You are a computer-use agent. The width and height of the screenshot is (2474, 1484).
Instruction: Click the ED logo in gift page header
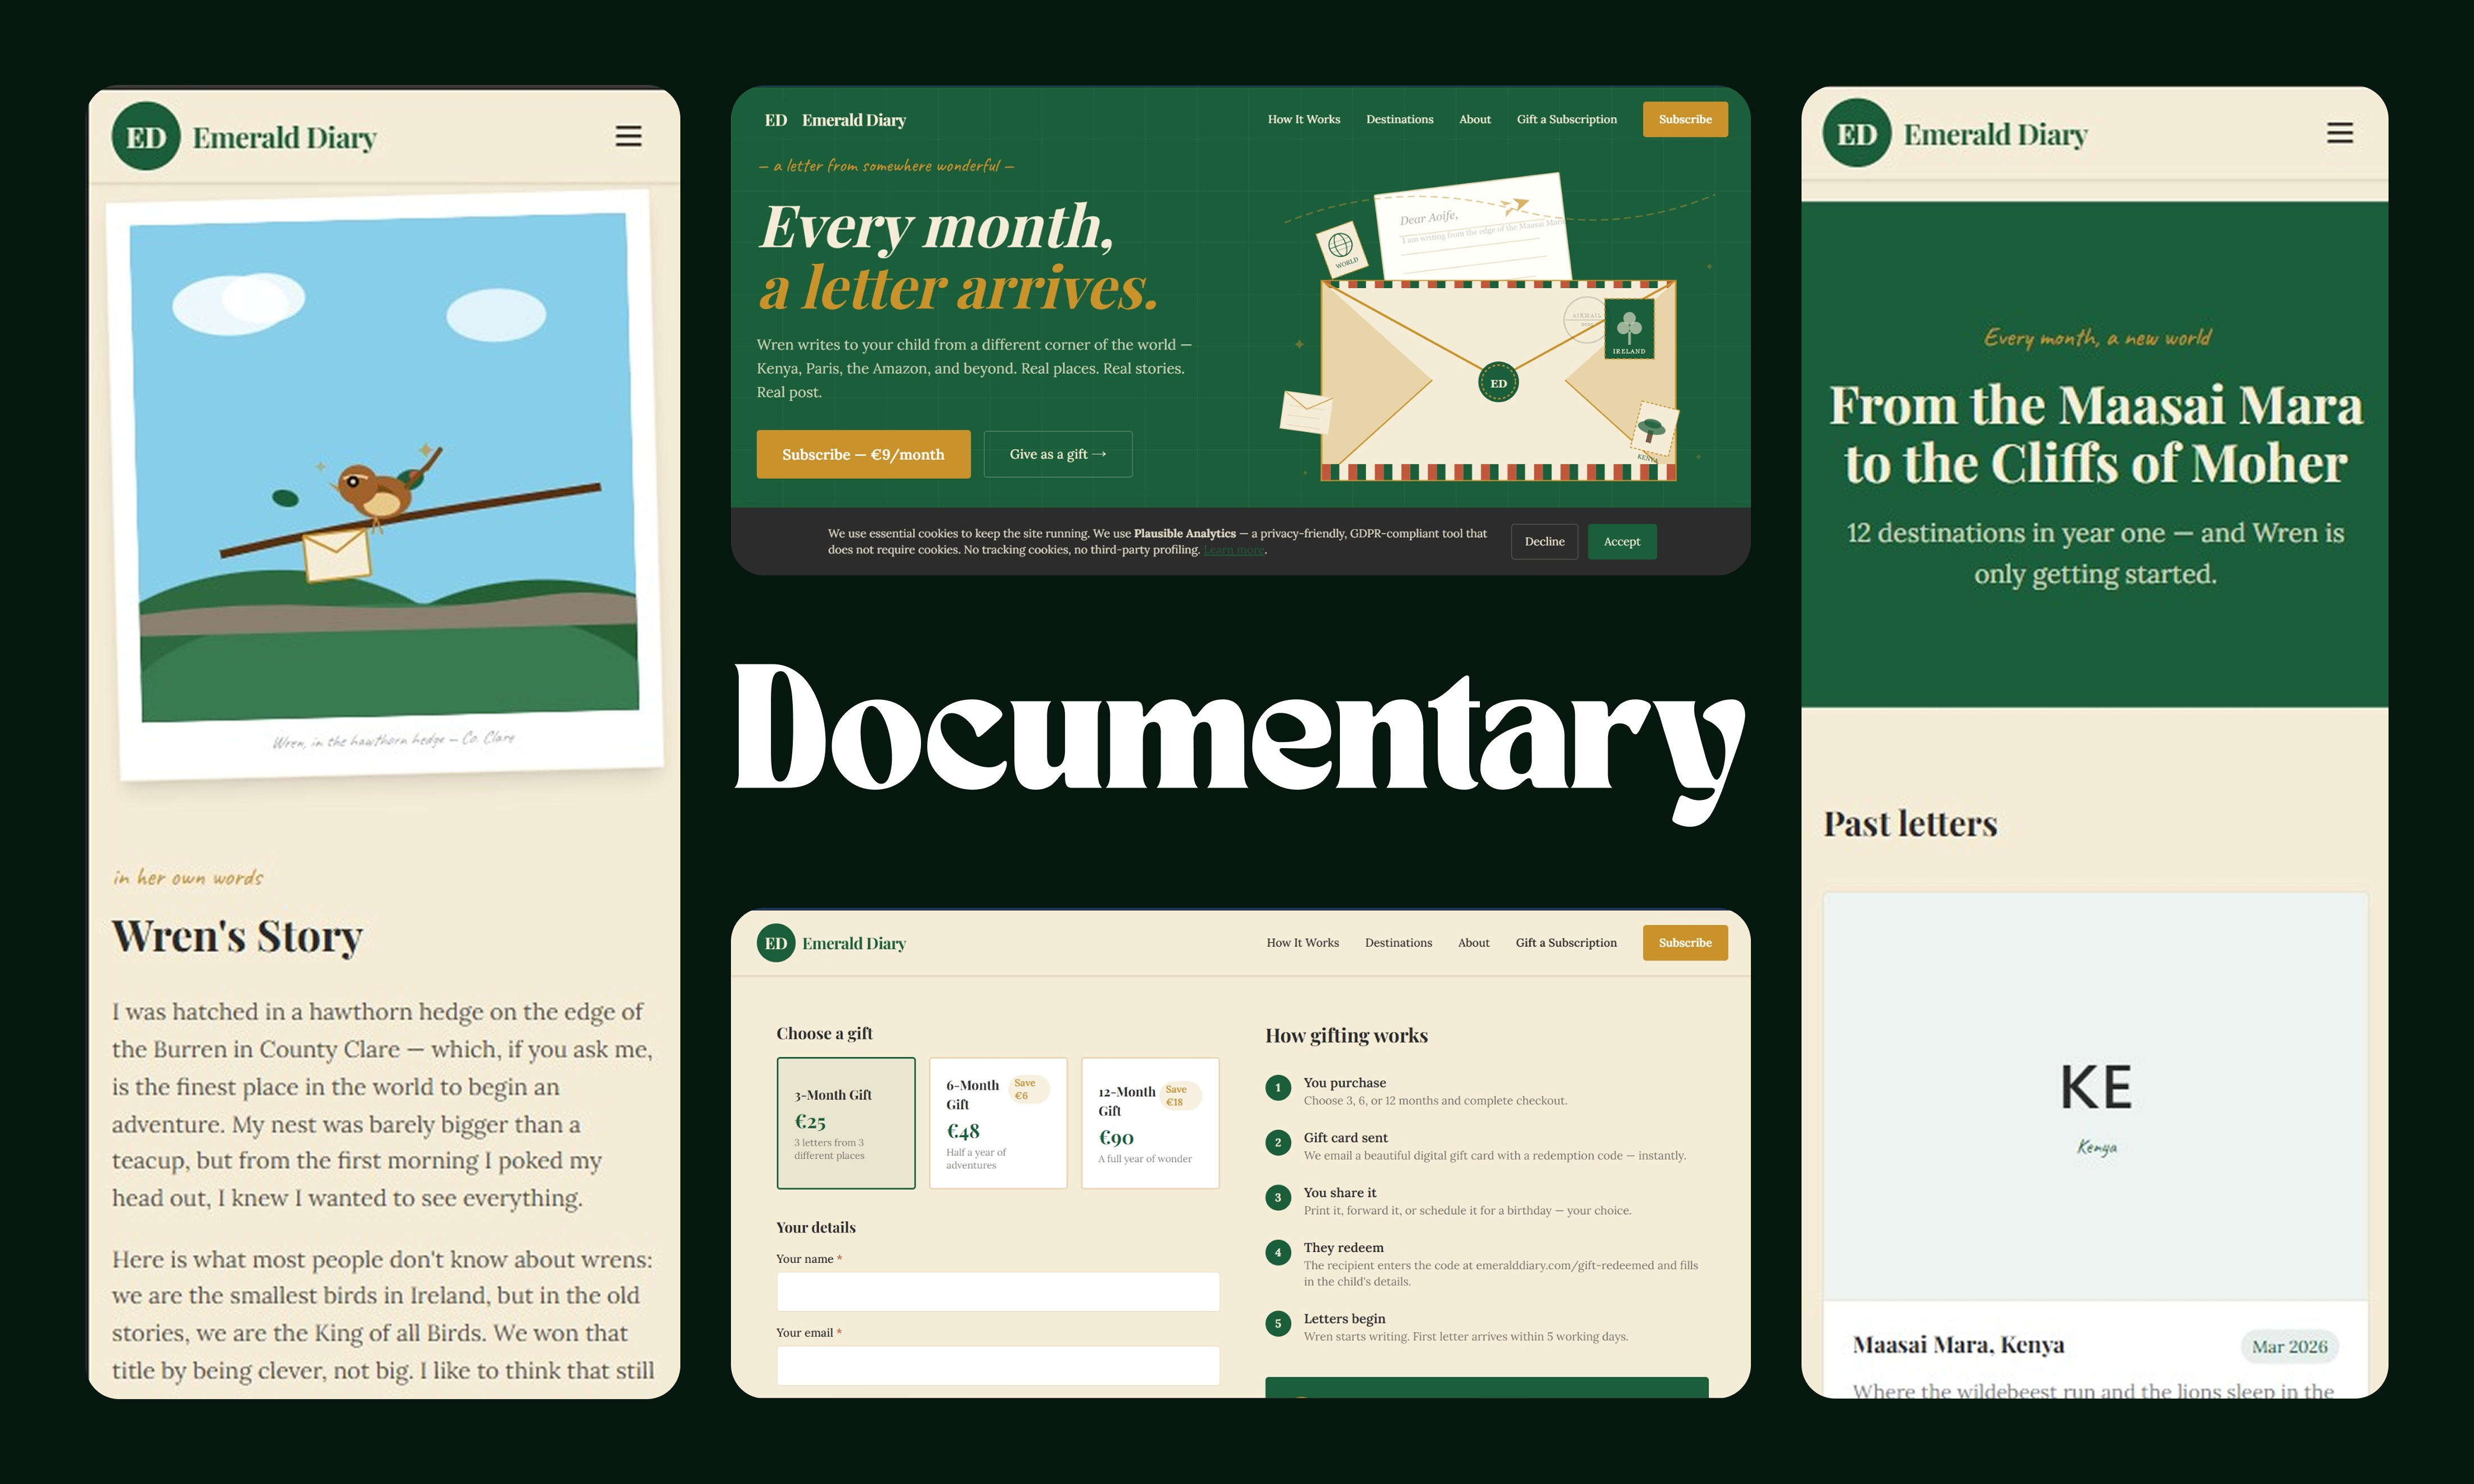coord(776,943)
